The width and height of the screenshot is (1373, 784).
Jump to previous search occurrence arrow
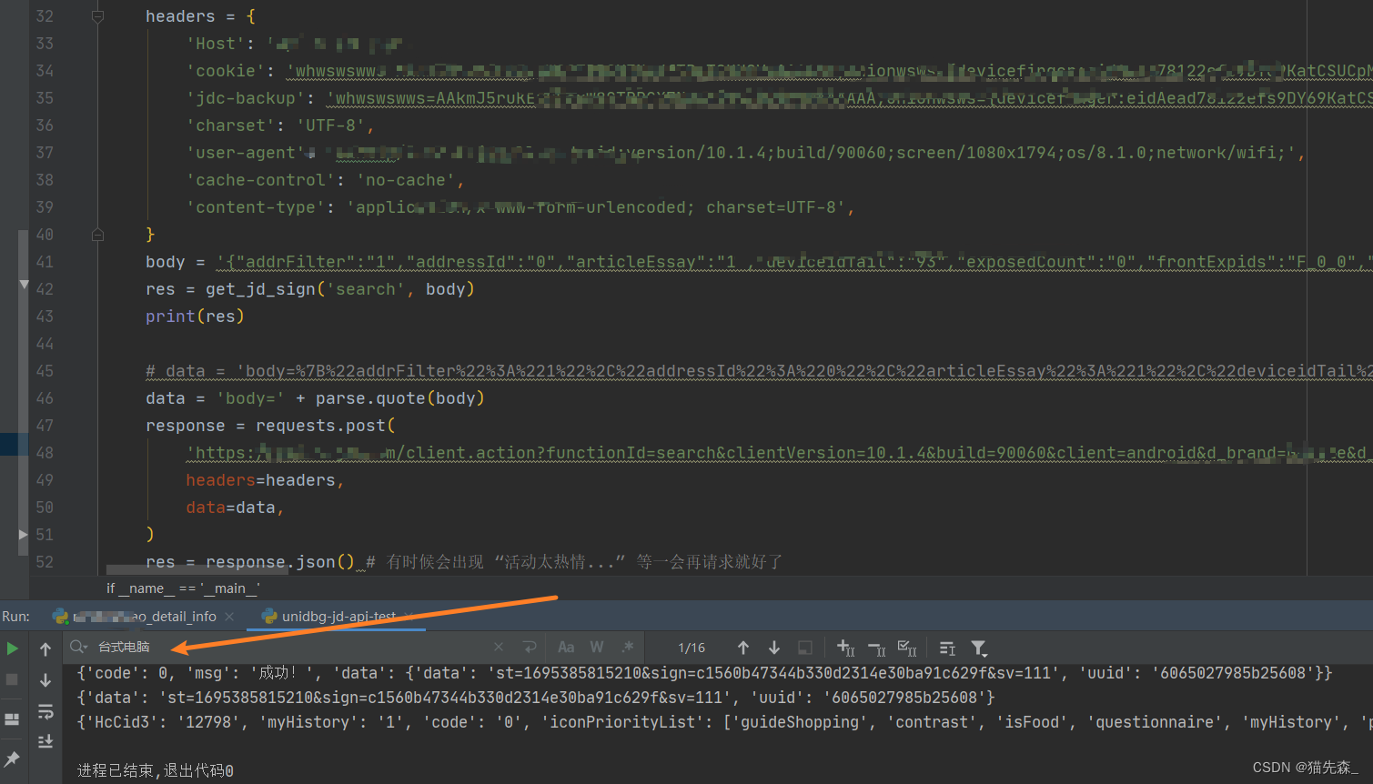click(x=743, y=648)
